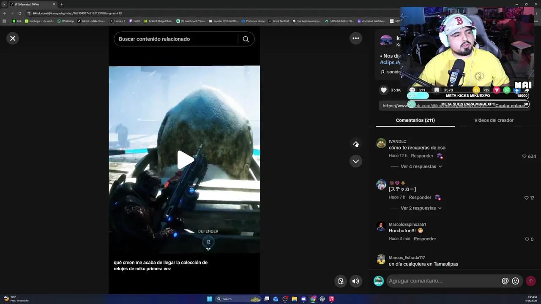Open the 'KickBot Widget Buil...' bookmark
The height and width of the screenshot is (304, 541).
tap(158, 21)
